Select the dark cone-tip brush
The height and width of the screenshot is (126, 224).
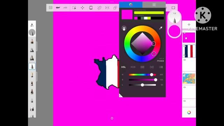[32, 92]
